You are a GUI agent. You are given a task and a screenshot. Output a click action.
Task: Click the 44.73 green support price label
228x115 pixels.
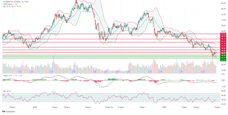coord(223,60)
